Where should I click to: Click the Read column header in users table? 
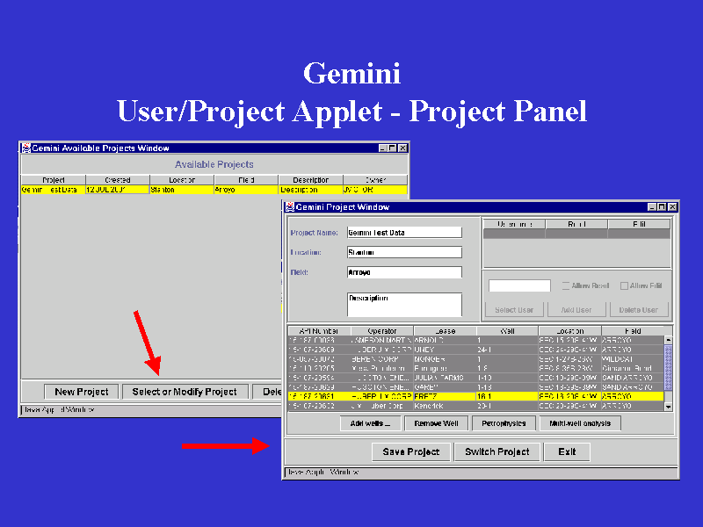coord(576,224)
